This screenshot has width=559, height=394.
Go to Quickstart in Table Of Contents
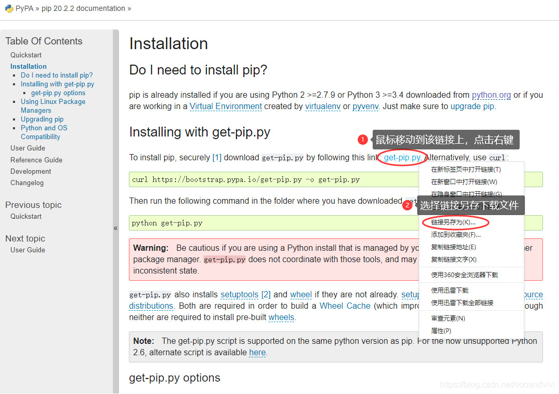tap(26, 55)
